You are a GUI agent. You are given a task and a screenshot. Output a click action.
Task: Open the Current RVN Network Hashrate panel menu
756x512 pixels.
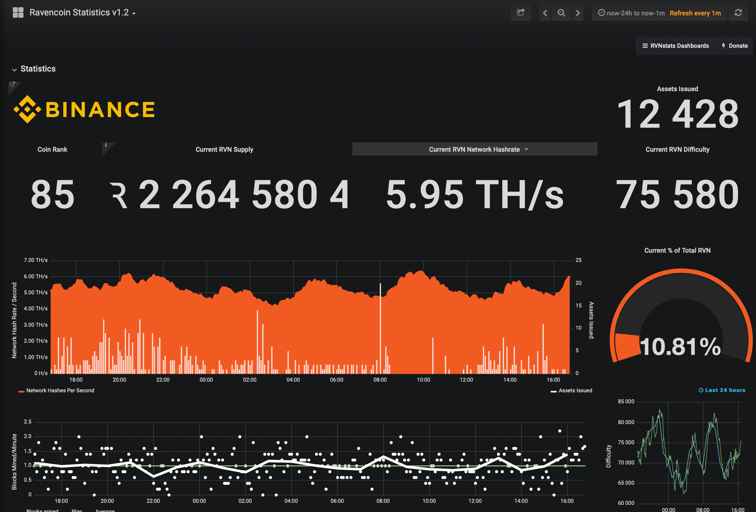pos(475,149)
